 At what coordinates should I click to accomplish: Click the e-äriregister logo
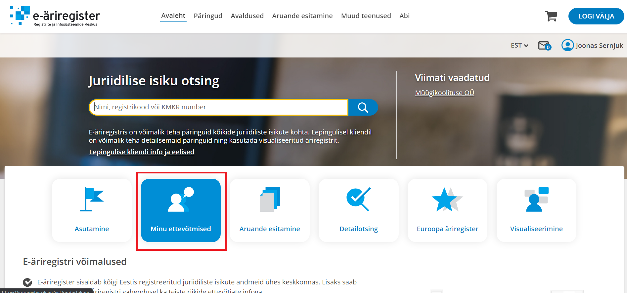pos(55,16)
